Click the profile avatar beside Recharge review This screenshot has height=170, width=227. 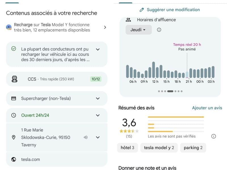click(9, 27)
